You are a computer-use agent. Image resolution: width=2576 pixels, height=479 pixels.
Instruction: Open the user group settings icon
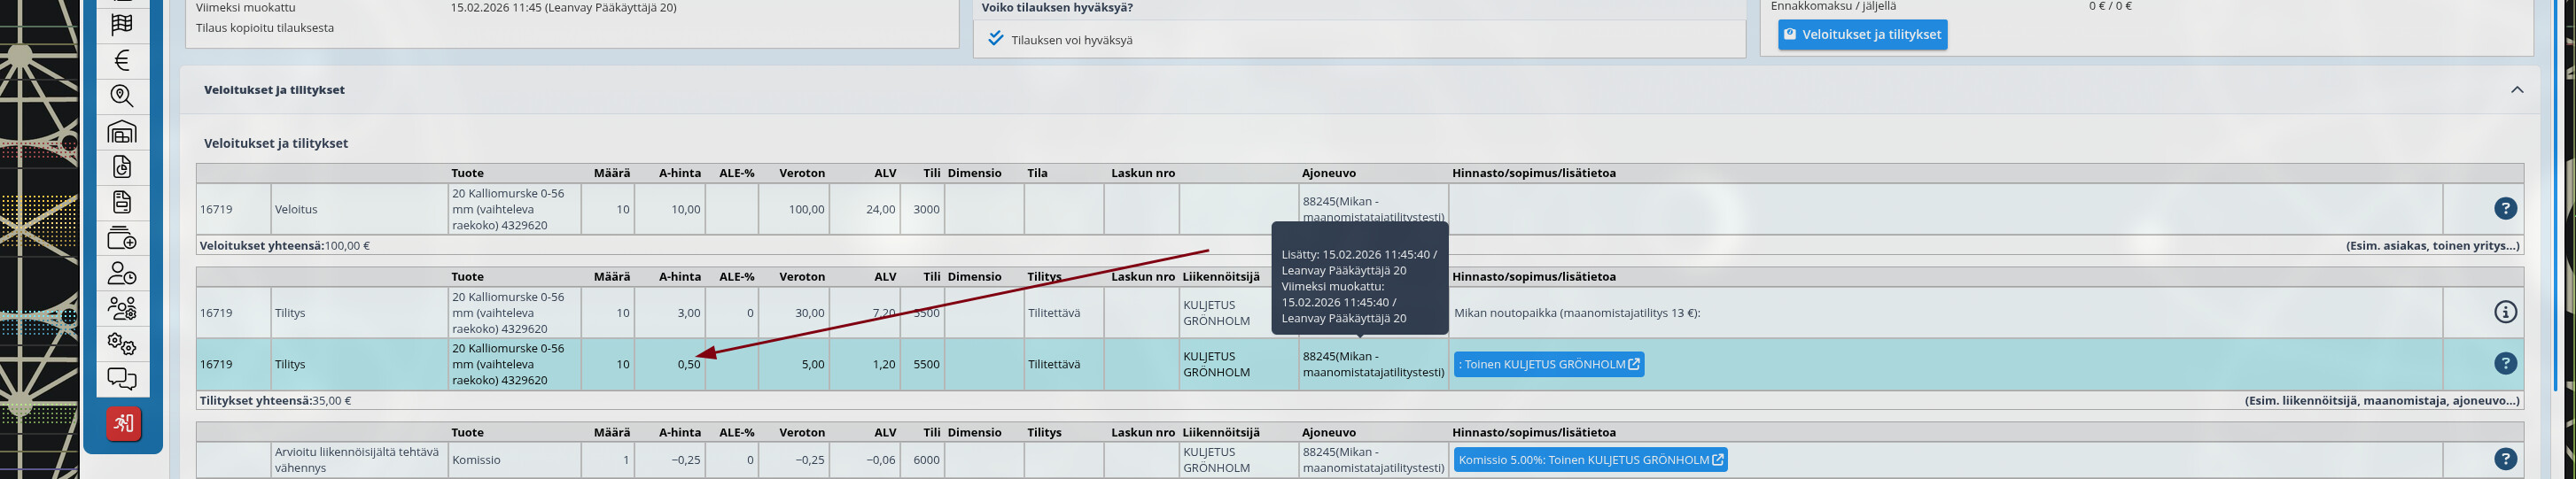tap(122, 309)
